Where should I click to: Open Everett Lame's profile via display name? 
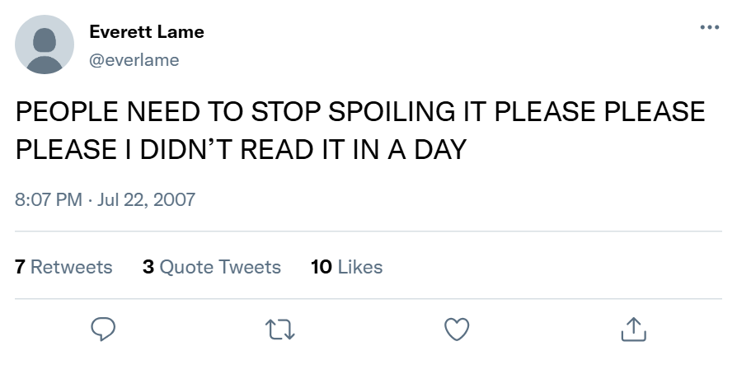[x=146, y=32]
